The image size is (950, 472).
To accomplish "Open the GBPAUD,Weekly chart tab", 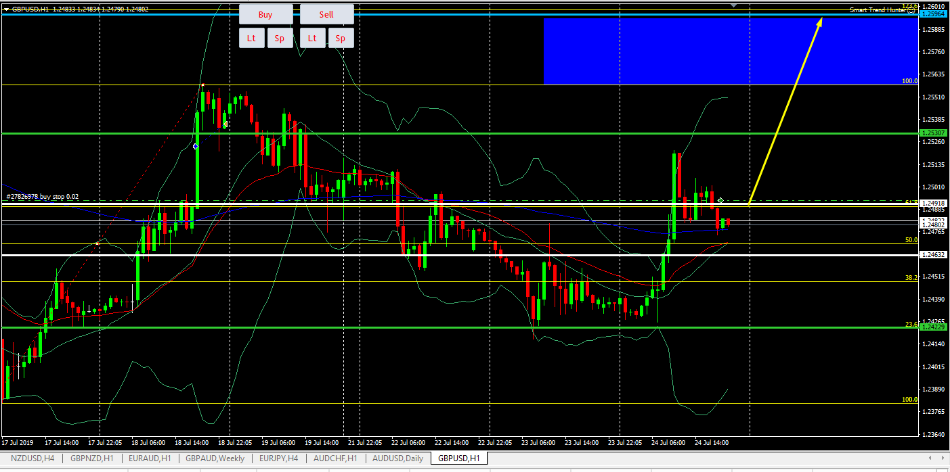I will click(x=214, y=458).
